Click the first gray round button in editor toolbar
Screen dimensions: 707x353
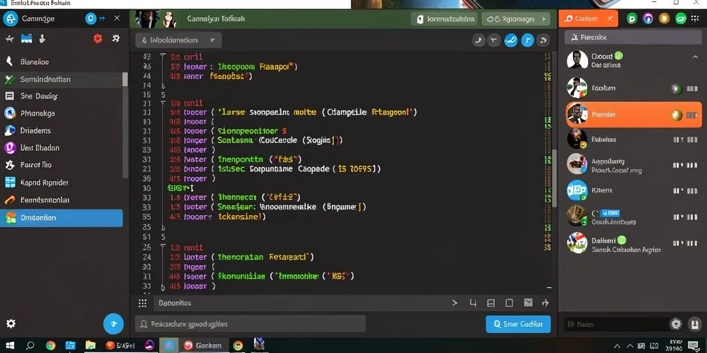(x=478, y=40)
